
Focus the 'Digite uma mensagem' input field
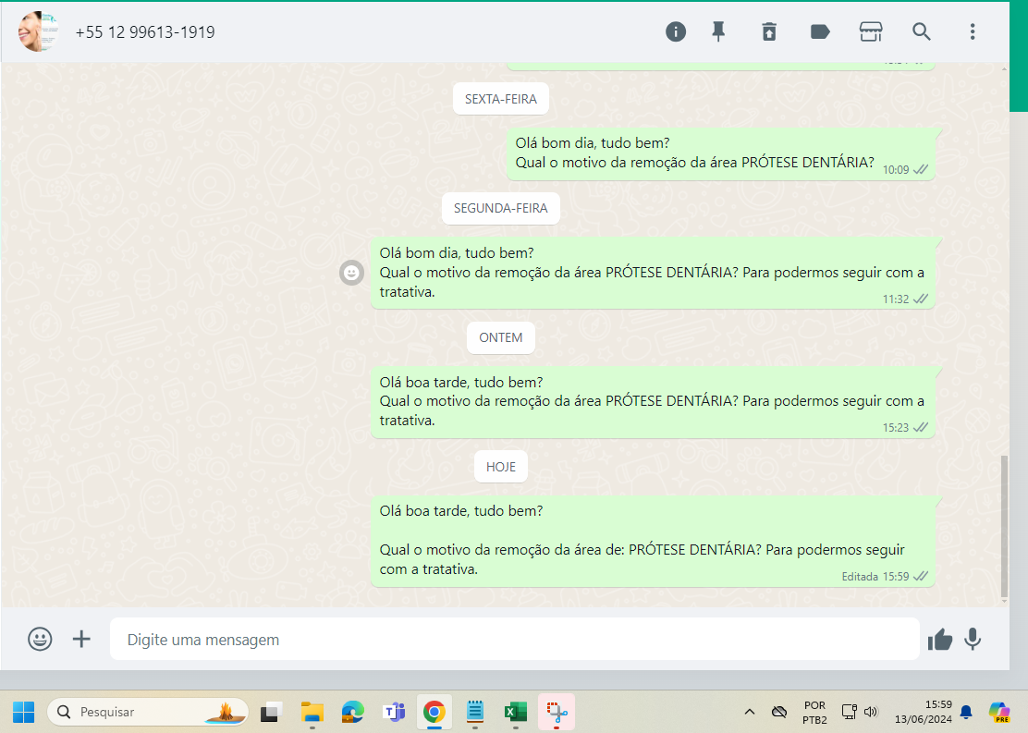pos(514,639)
